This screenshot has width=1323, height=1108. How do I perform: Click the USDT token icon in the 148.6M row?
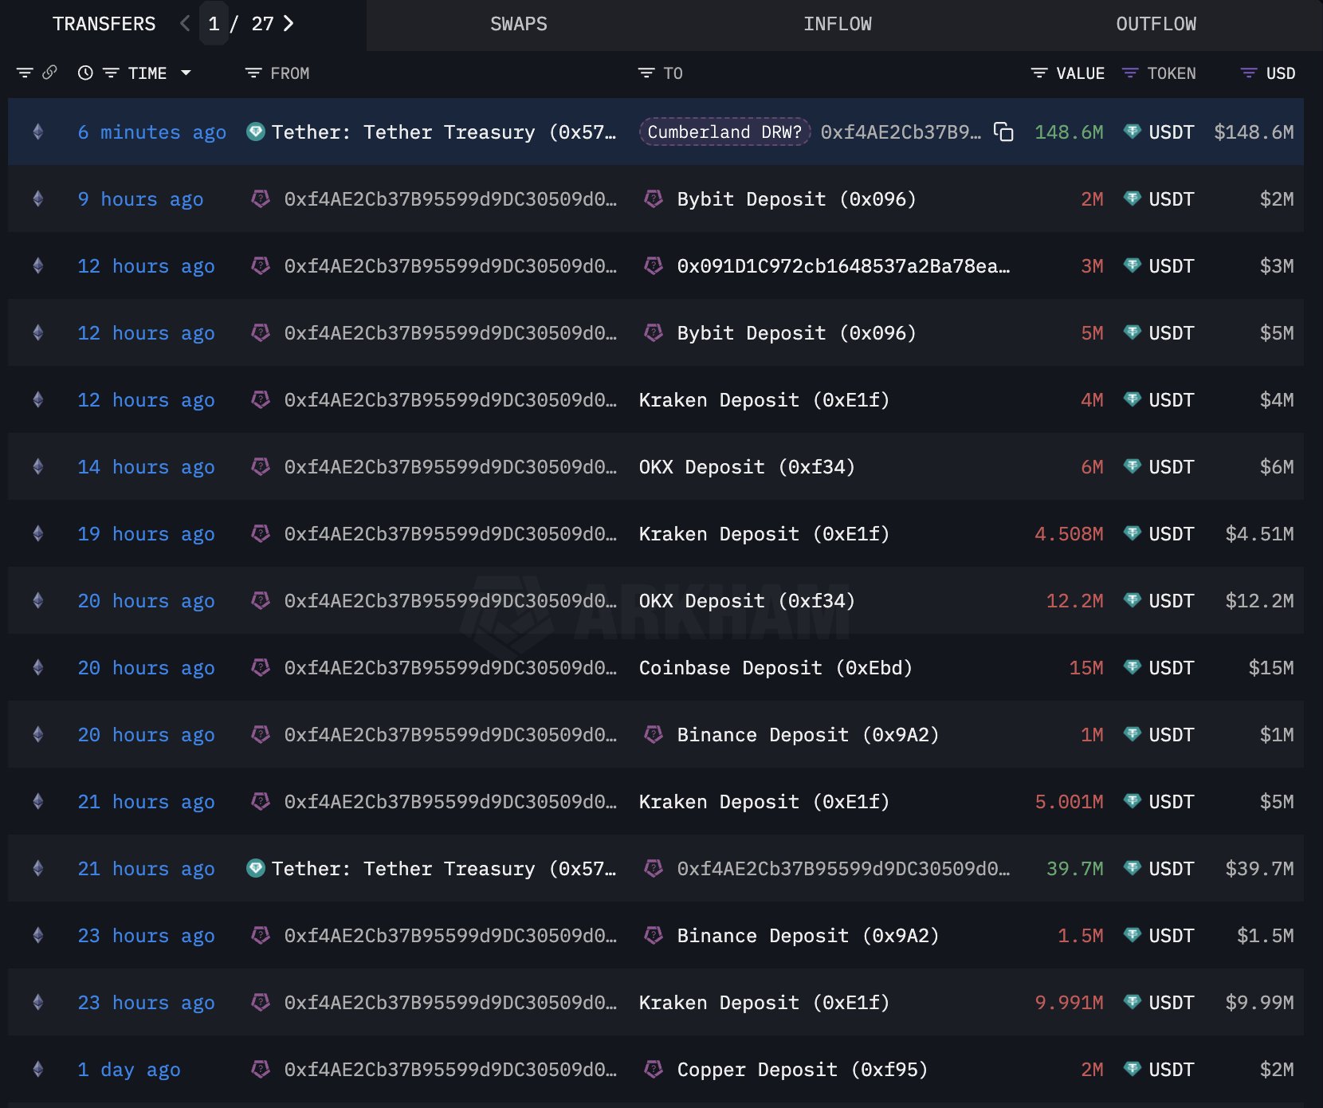pos(1132,132)
